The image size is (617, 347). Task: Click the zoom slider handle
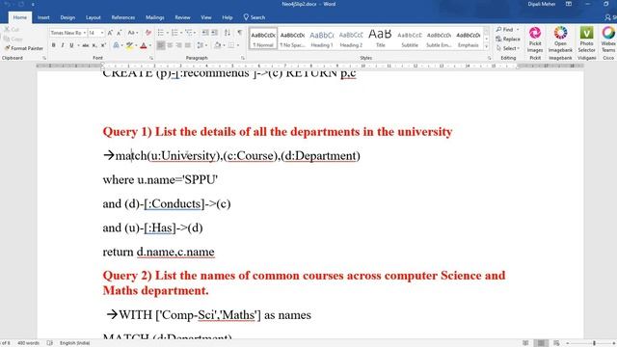[x=594, y=343]
